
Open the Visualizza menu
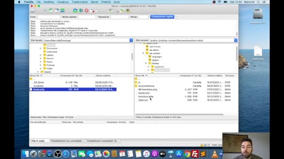pyautogui.click(x=63, y=2)
